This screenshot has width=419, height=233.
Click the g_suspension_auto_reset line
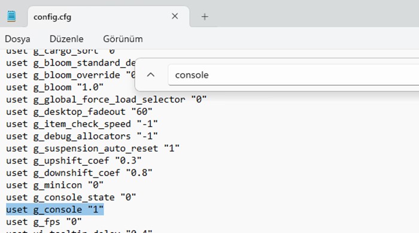tap(93, 148)
